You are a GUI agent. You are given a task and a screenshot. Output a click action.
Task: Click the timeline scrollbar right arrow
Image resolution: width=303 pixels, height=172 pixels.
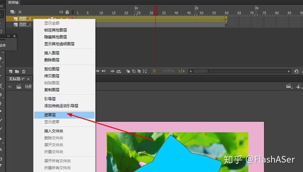tap(289, 71)
